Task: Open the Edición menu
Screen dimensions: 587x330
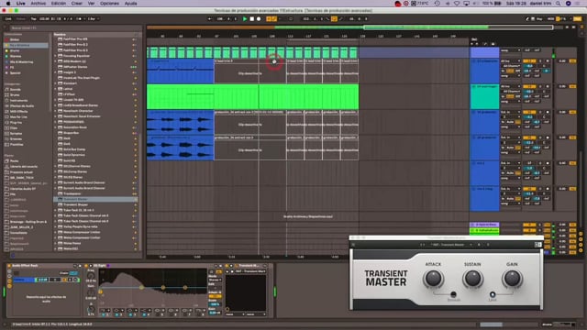Action: click(x=59, y=4)
